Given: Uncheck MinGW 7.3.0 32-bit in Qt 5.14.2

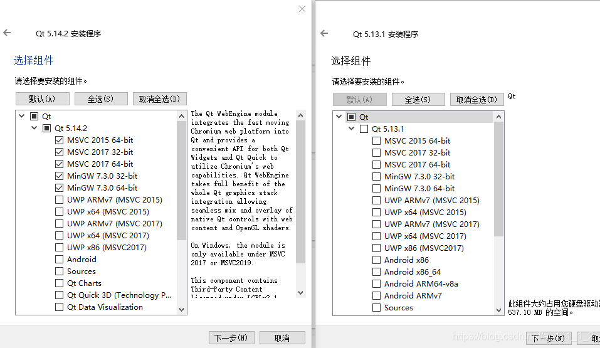Looking at the screenshot, I should 59,176.
